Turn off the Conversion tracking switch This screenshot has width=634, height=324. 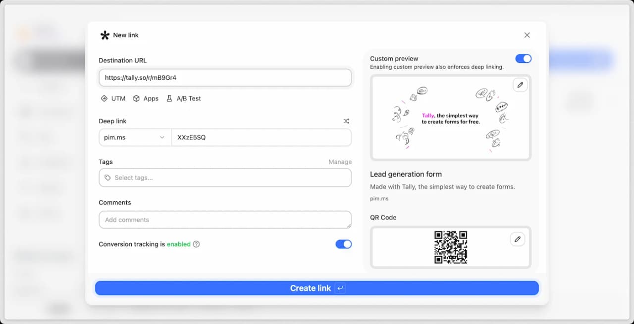click(343, 244)
